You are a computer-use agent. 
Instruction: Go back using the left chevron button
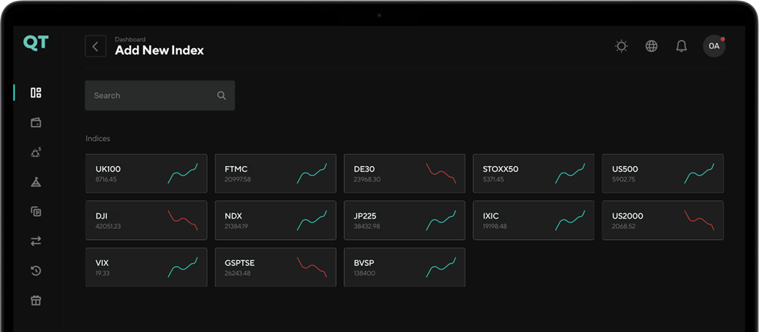click(95, 46)
